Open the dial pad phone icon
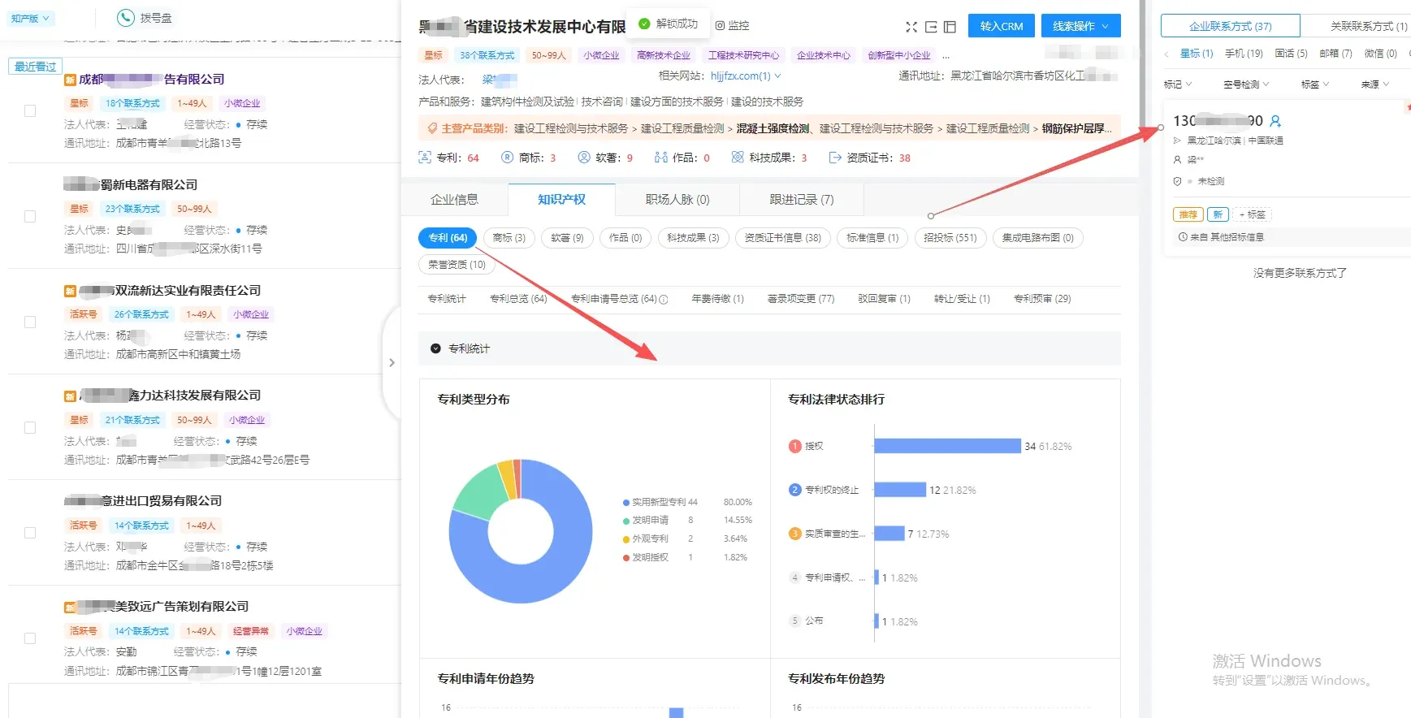The image size is (1411, 718). click(125, 18)
